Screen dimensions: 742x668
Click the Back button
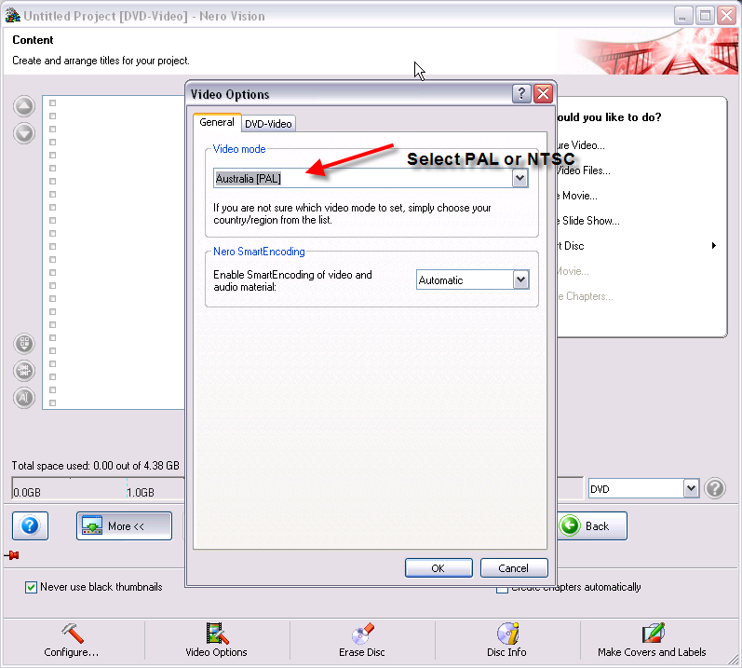(591, 525)
